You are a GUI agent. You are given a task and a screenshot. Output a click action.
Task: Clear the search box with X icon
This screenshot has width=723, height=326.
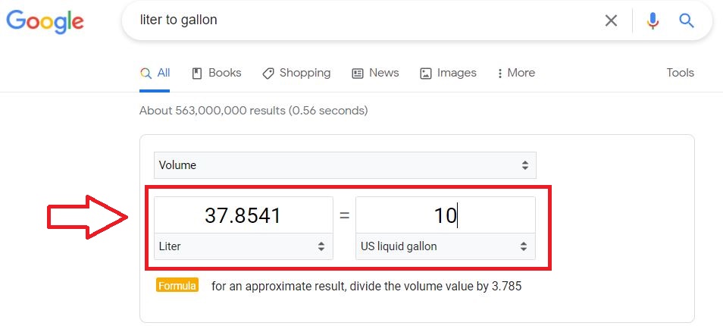click(611, 20)
